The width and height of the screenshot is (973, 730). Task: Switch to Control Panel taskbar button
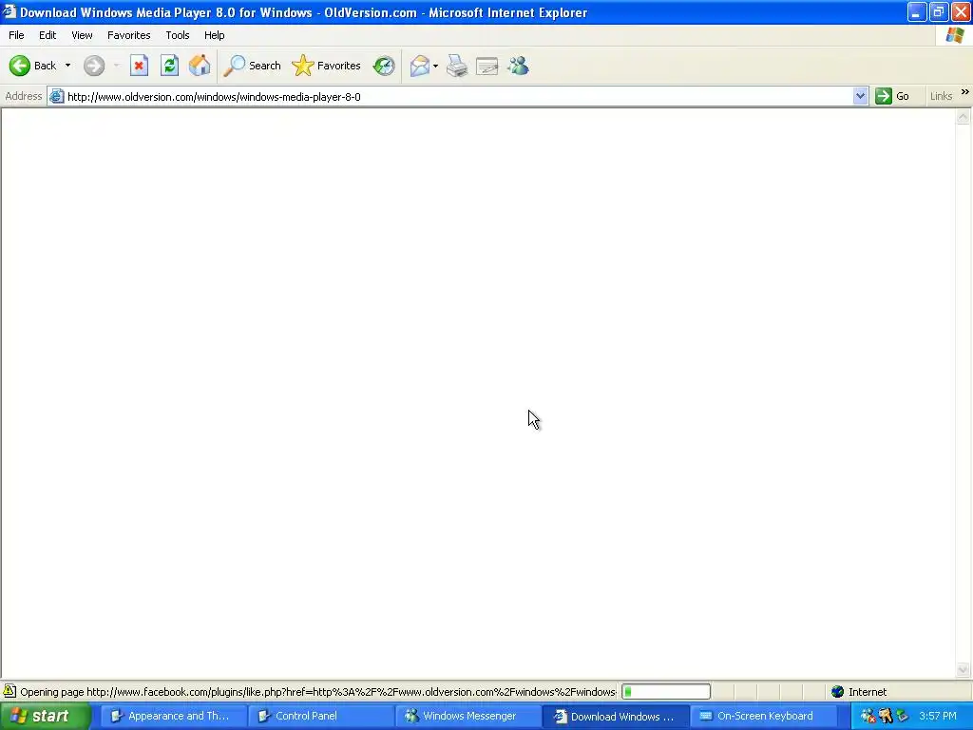click(321, 717)
